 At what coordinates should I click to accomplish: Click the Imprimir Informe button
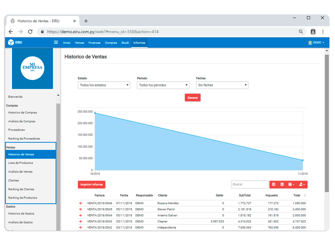point(91,185)
